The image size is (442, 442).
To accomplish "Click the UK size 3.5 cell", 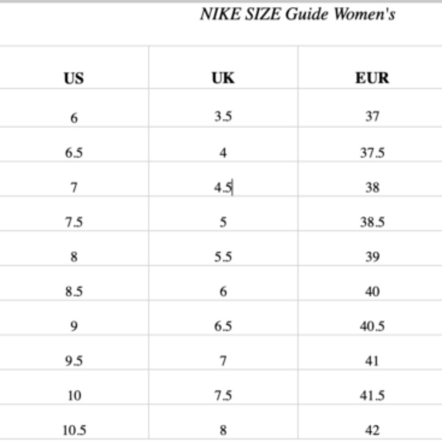I will click(223, 117).
